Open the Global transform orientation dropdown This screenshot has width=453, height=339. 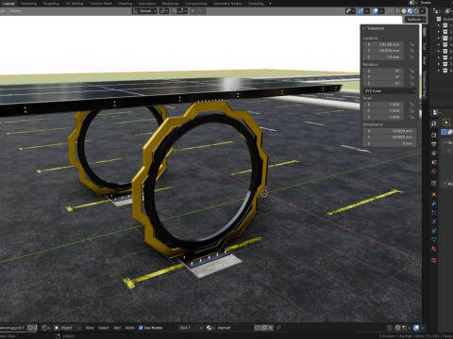(x=144, y=11)
